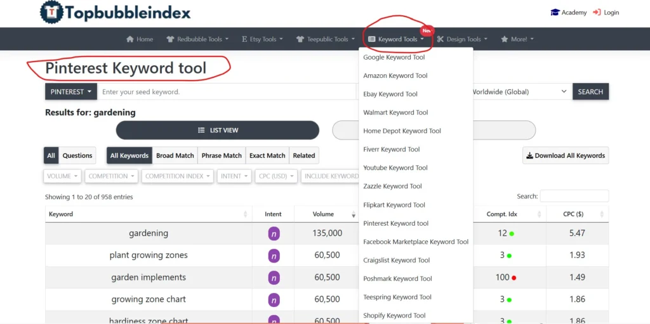650x324 pixels.
Task: Switch to LIST VIEW
Action: click(x=218, y=130)
